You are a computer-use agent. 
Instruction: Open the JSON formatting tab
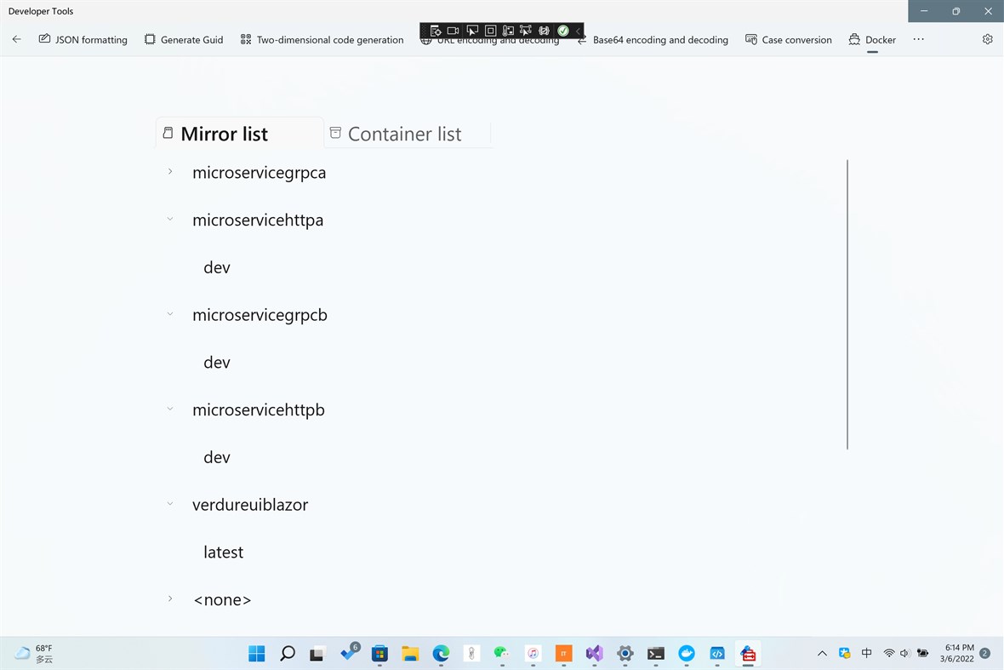(83, 40)
